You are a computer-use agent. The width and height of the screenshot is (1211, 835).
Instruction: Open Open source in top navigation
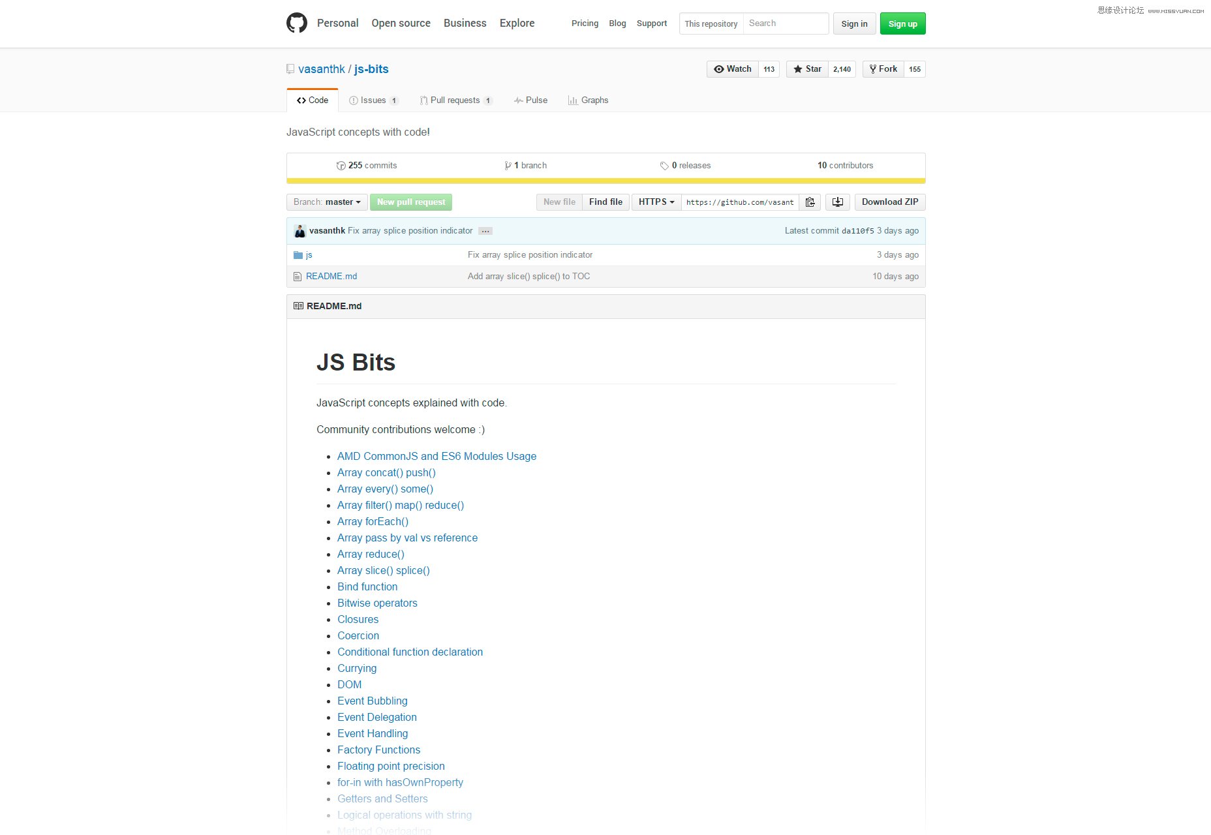point(401,23)
